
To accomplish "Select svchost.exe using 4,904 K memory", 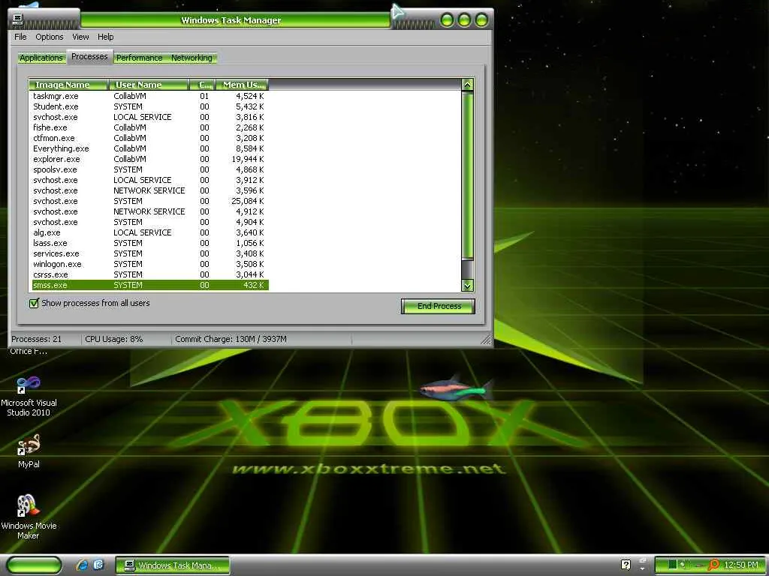I will point(149,222).
